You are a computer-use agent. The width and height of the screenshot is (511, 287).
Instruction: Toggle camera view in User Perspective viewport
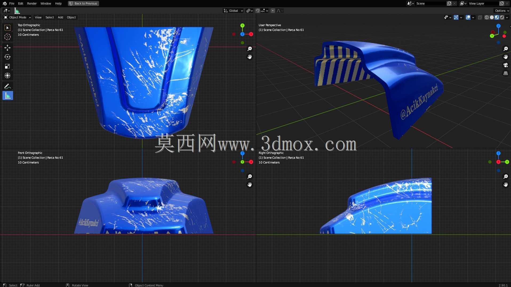tap(506, 65)
